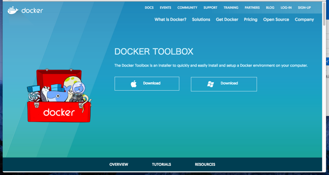The height and width of the screenshot is (175, 329).
Task: Open the Company menu
Action: point(304,20)
